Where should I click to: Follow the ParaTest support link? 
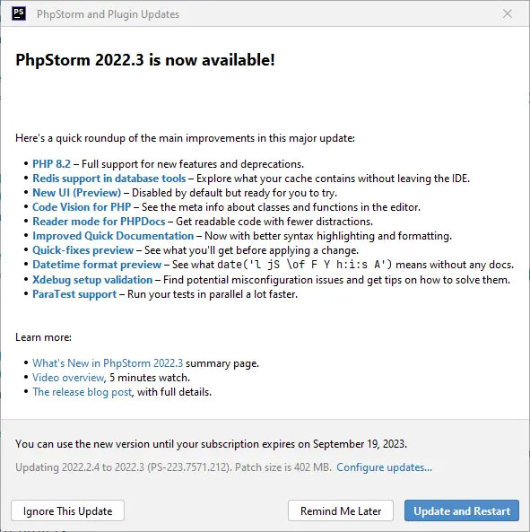(x=74, y=294)
